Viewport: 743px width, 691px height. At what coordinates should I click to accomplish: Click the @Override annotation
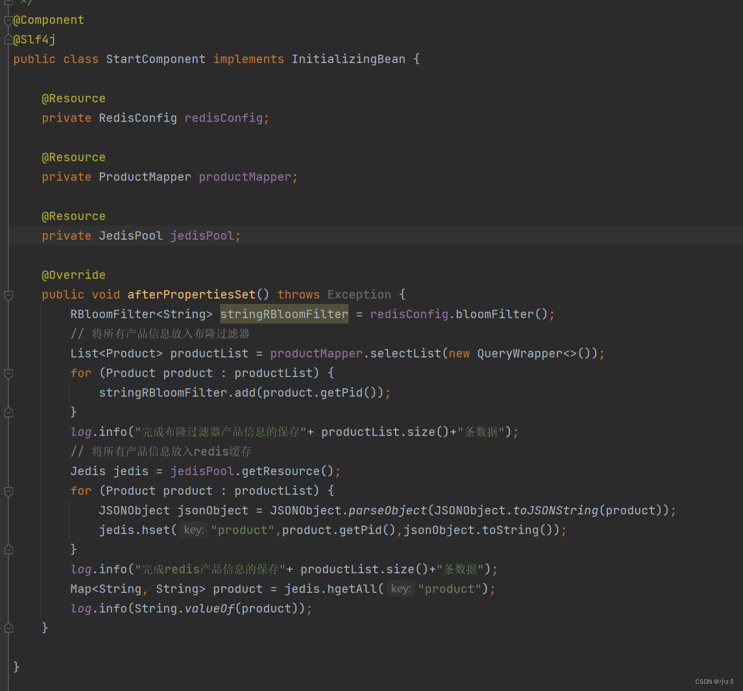(x=74, y=275)
